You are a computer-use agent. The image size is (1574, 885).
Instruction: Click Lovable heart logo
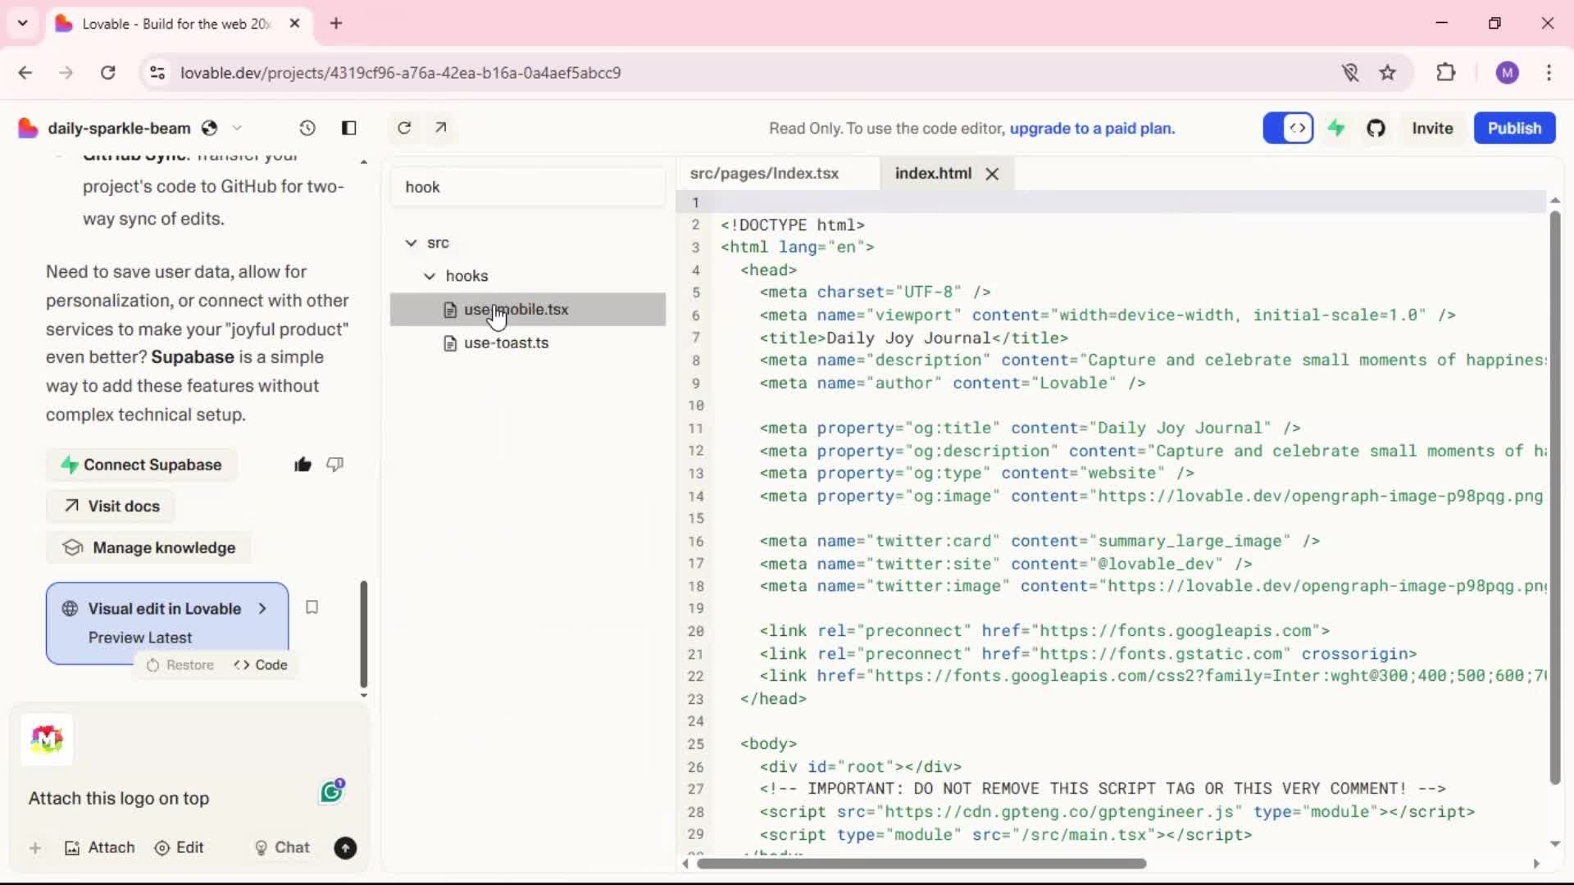tap(28, 128)
